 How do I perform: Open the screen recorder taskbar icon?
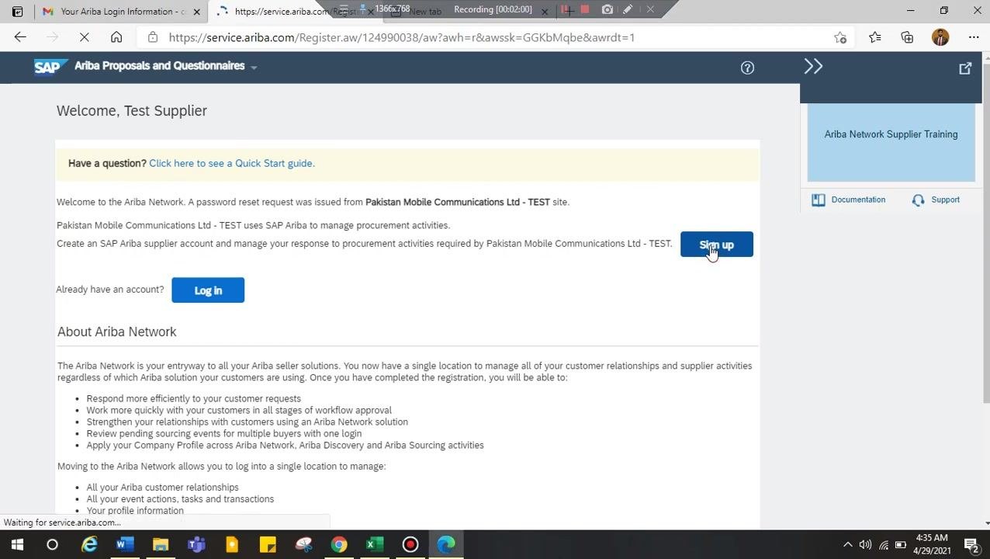coord(410,544)
